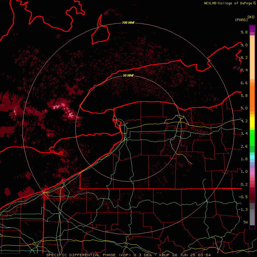
Task: Click the 0.3 DEG elevation text
Action: pos(142,255)
